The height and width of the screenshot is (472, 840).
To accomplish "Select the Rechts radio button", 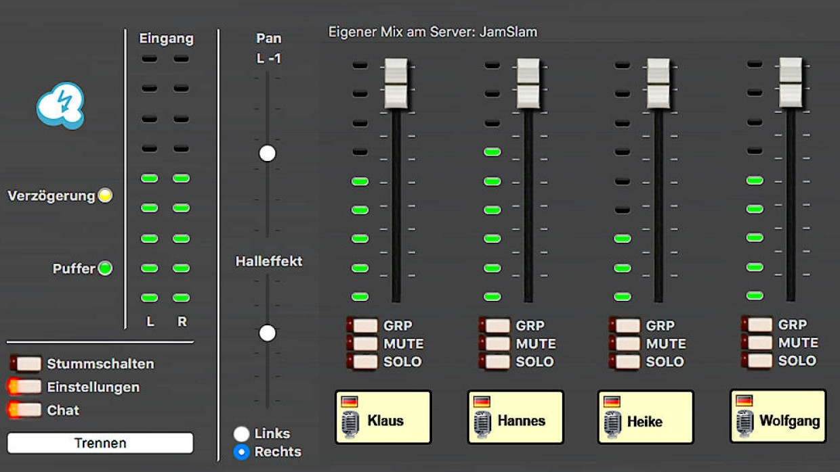I will [240, 453].
